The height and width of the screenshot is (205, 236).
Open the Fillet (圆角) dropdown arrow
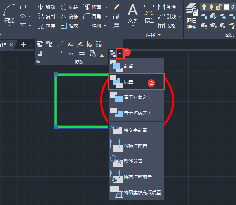click(107, 16)
